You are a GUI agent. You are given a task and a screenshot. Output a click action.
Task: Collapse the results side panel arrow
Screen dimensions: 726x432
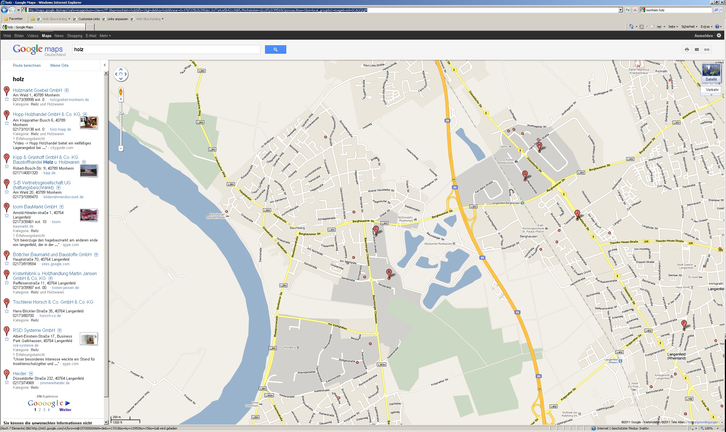[x=104, y=65]
